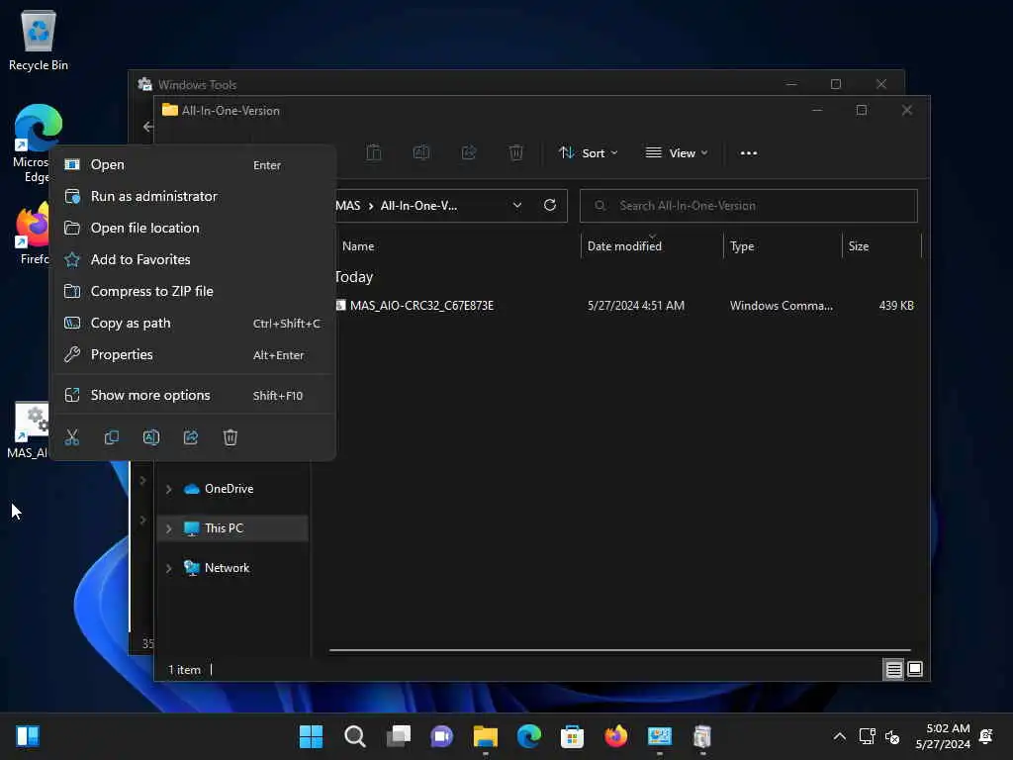The image size is (1013, 760).
Task: Expand the This PC tree node
Action: 168,529
